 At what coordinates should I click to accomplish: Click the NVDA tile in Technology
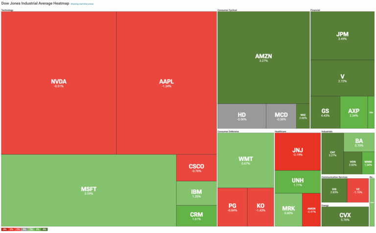(x=59, y=83)
